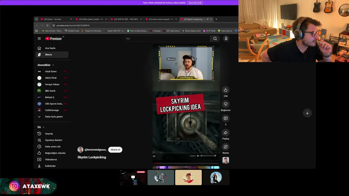Open the Mouse Klavye Tamir bookmark
The height and width of the screenshot is (196, 349).
[191, 31]
